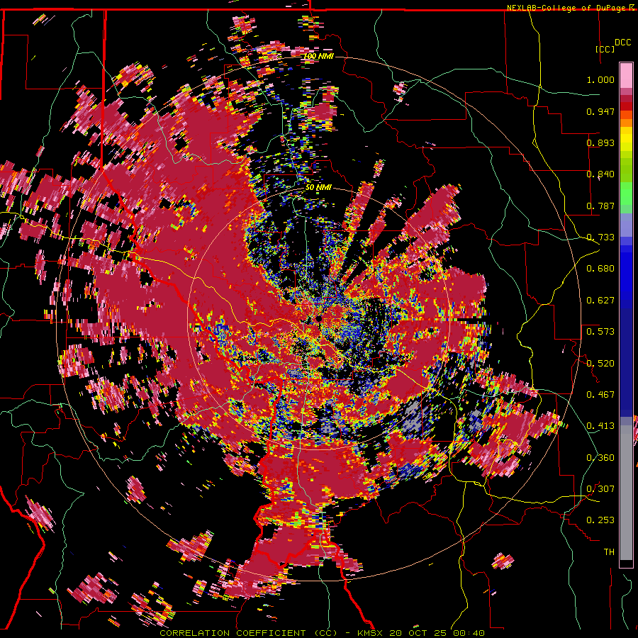Screen dimensions: 638x638
Task: Click the yellow band of the color bar
Action: tap(626, 140)
